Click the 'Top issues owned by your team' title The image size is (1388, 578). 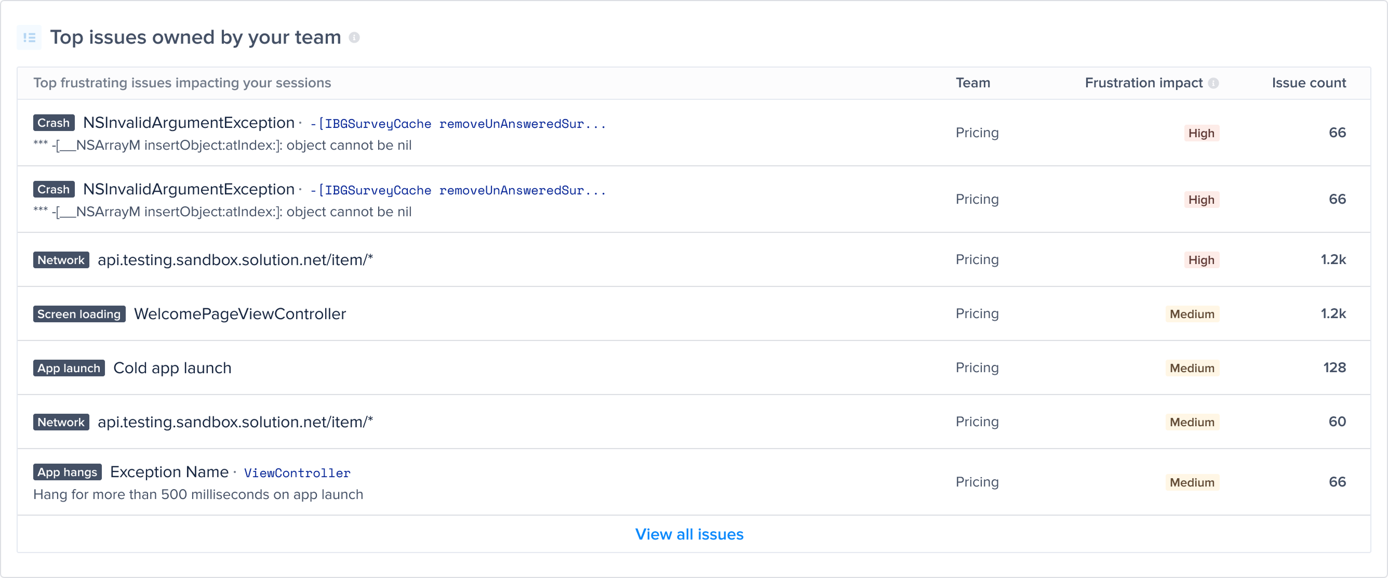[196, 37]
